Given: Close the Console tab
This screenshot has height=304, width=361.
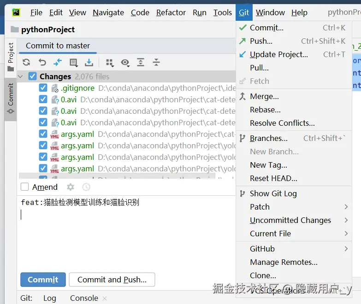Looking at the screenshot, I should (x=105, y=298).
